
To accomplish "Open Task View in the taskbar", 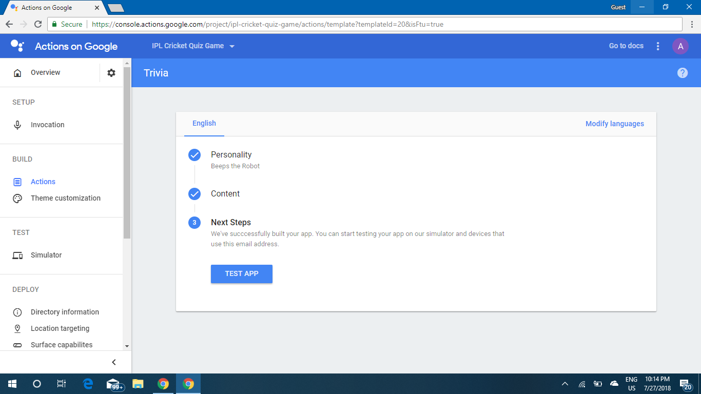I will point(62,384).
